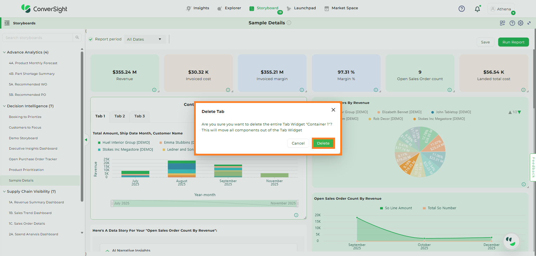Collapse the Supply Chain Visibility group
536x256 pixels.
coord(5,192)
